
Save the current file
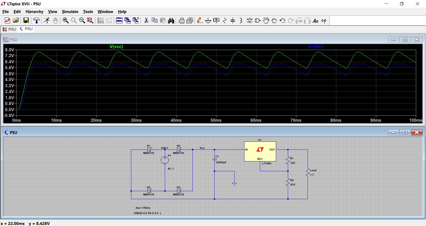(26, 20)
